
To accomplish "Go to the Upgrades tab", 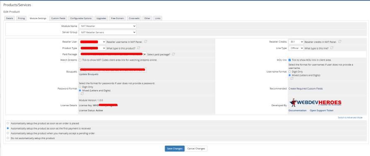I will pos(102,18).
